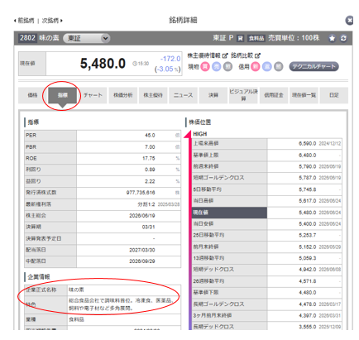359x340 pixels.
Task: Click the PER value 45.0
Action: pos(150,136)
